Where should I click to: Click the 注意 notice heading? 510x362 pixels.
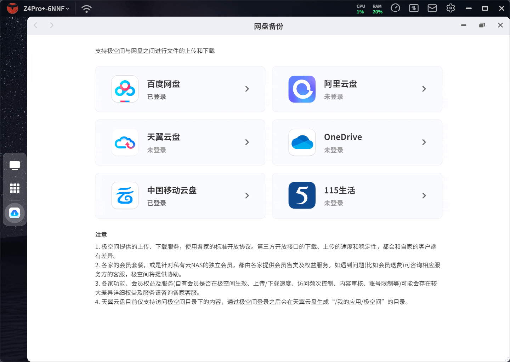click(101, 235)
